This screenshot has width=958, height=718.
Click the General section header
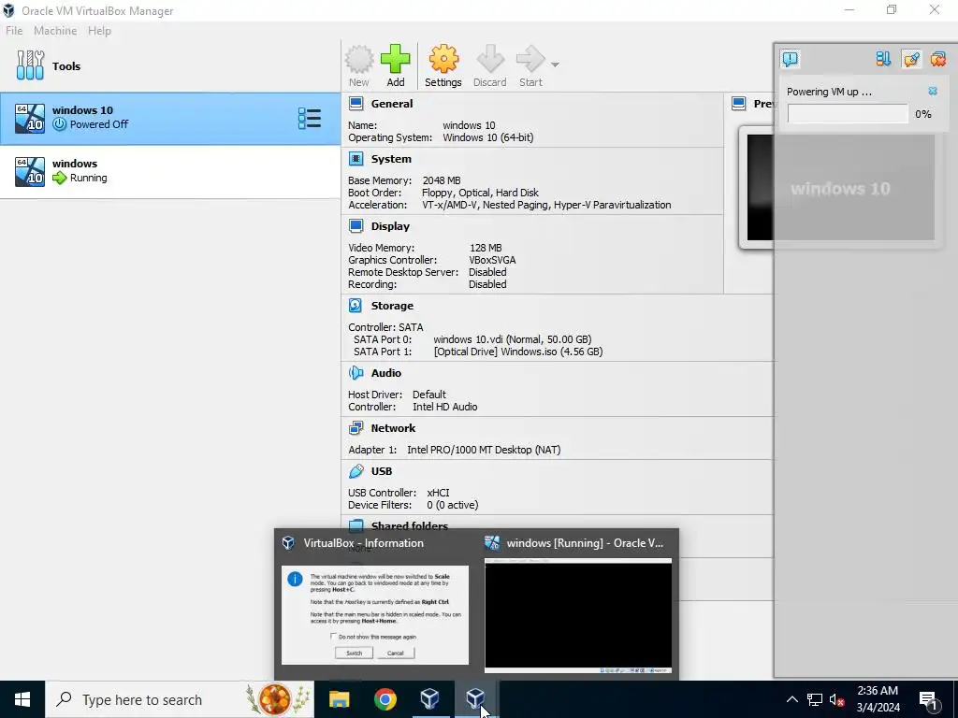point(392,104)
